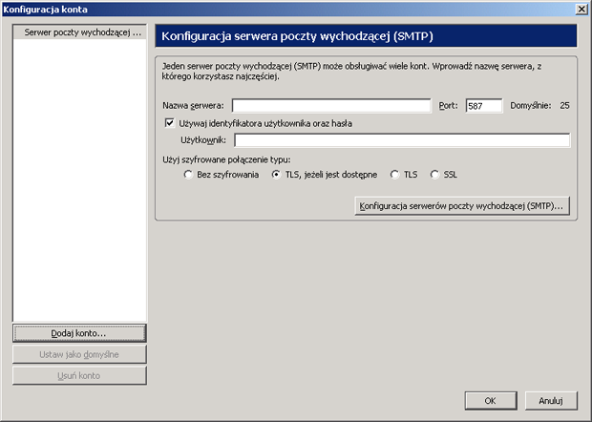Confirm the dialog with OK
592x422 pixels.
pyautogui.click(x=489, y=400)
